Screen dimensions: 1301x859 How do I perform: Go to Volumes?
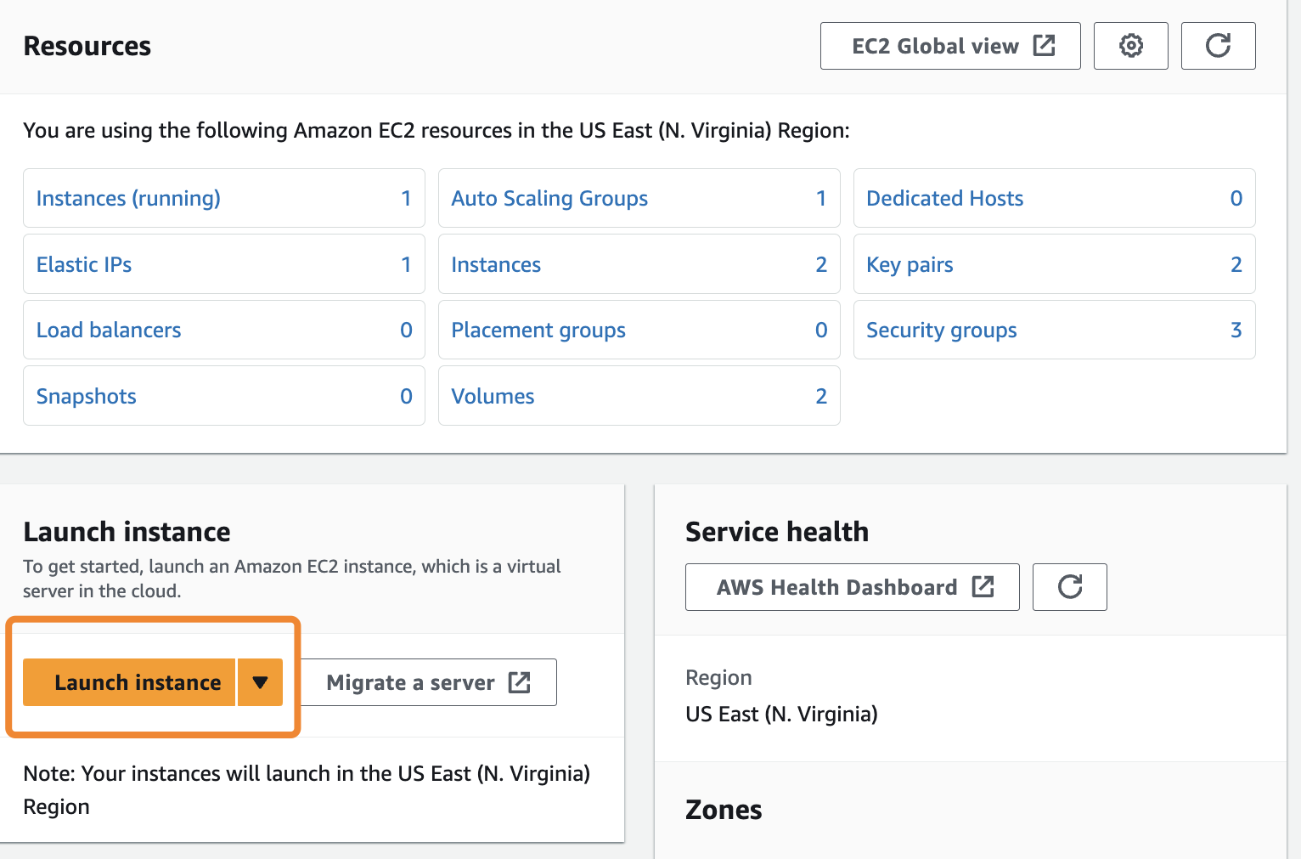(x=493, y=396)
